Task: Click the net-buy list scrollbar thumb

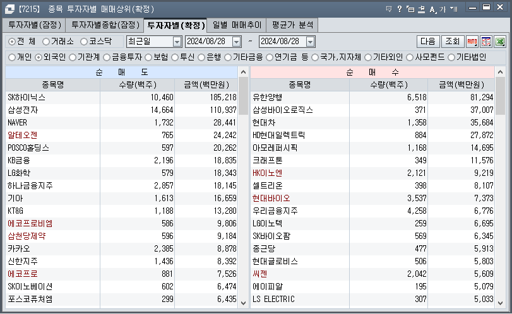Action: pos(500,96)
